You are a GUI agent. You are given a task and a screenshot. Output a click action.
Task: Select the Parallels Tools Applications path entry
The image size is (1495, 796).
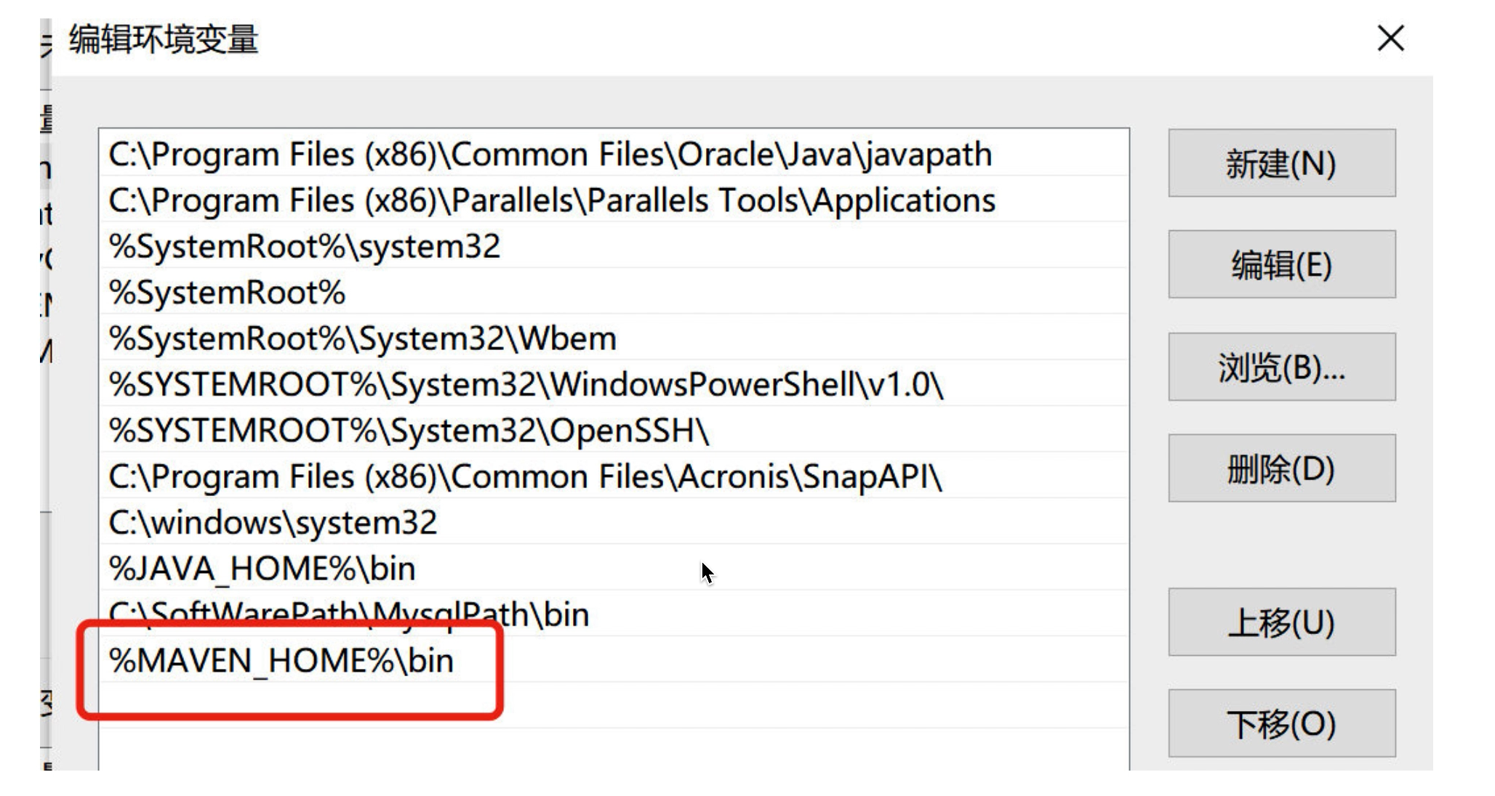tap(551, 200)
